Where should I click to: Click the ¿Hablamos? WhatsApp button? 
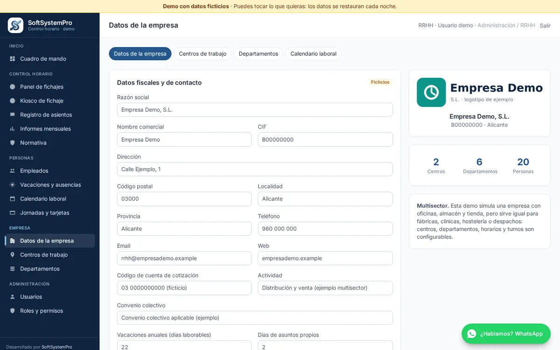click(x=506, y=334)
